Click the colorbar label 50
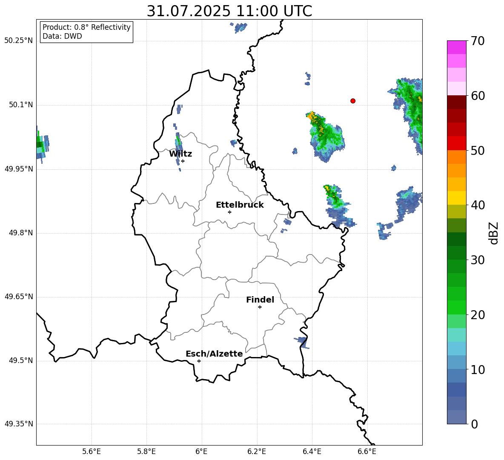504x460 pixels. coord(478,150)
